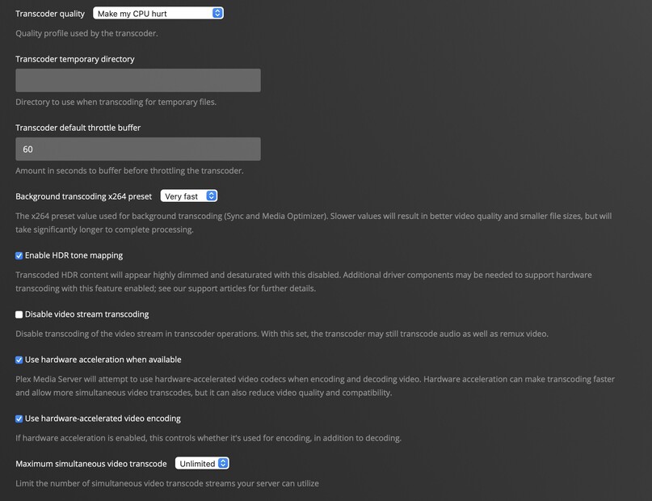Uncheck Use hardware-accelerated video encoding
652x501 pixels.
coord(19,419)
